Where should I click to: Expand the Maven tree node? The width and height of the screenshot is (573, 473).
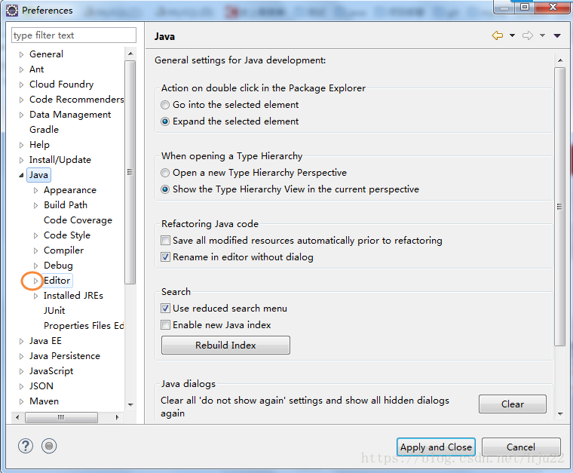(21, 401)
